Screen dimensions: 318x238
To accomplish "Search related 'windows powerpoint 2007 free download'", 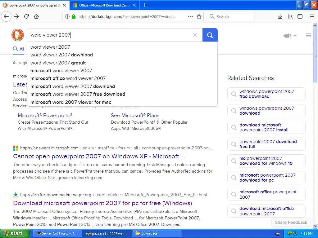I will [x=266, y=94].
